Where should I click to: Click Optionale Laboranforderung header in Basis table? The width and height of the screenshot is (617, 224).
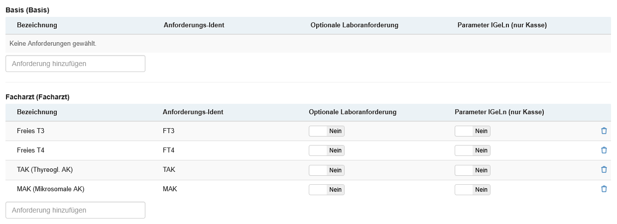[x=354, y=25]
